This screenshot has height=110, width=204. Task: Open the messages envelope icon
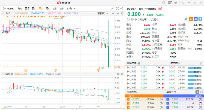click(170, 2)
